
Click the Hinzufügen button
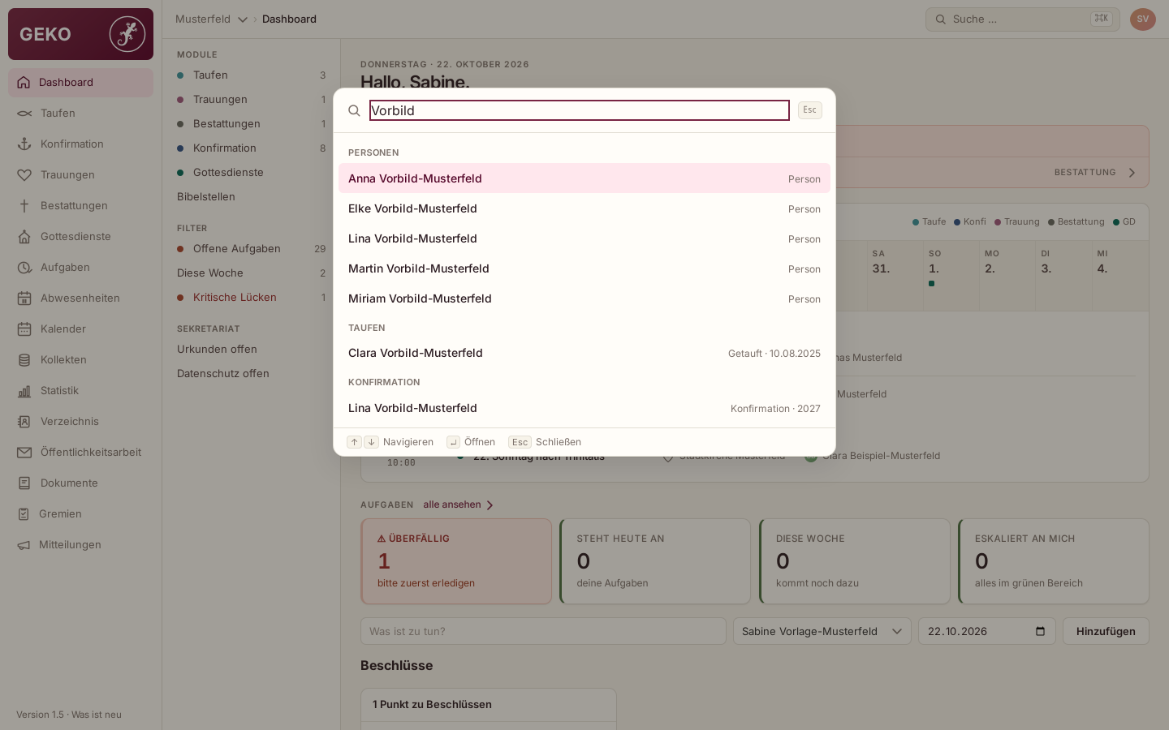tap(1106, 631)
